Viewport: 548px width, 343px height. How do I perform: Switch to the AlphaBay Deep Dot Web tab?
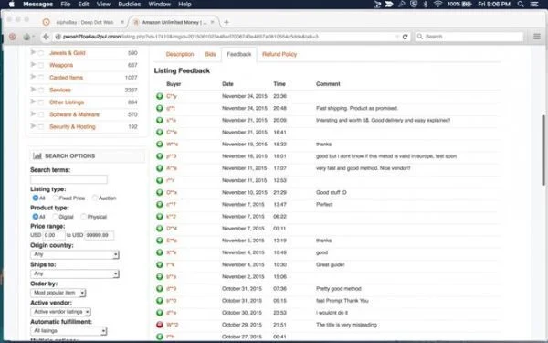85,22
